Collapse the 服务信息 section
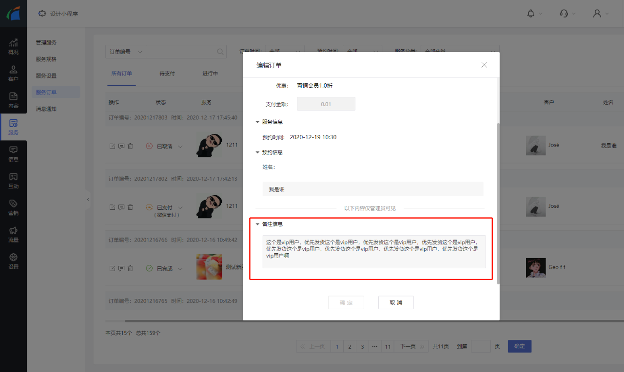Viewport: 624px width, 372px height. click(257, 122)
